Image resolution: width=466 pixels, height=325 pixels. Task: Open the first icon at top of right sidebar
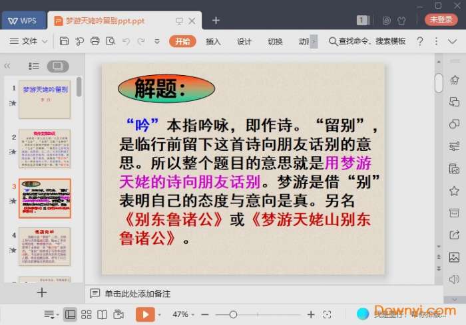point(455,80)
